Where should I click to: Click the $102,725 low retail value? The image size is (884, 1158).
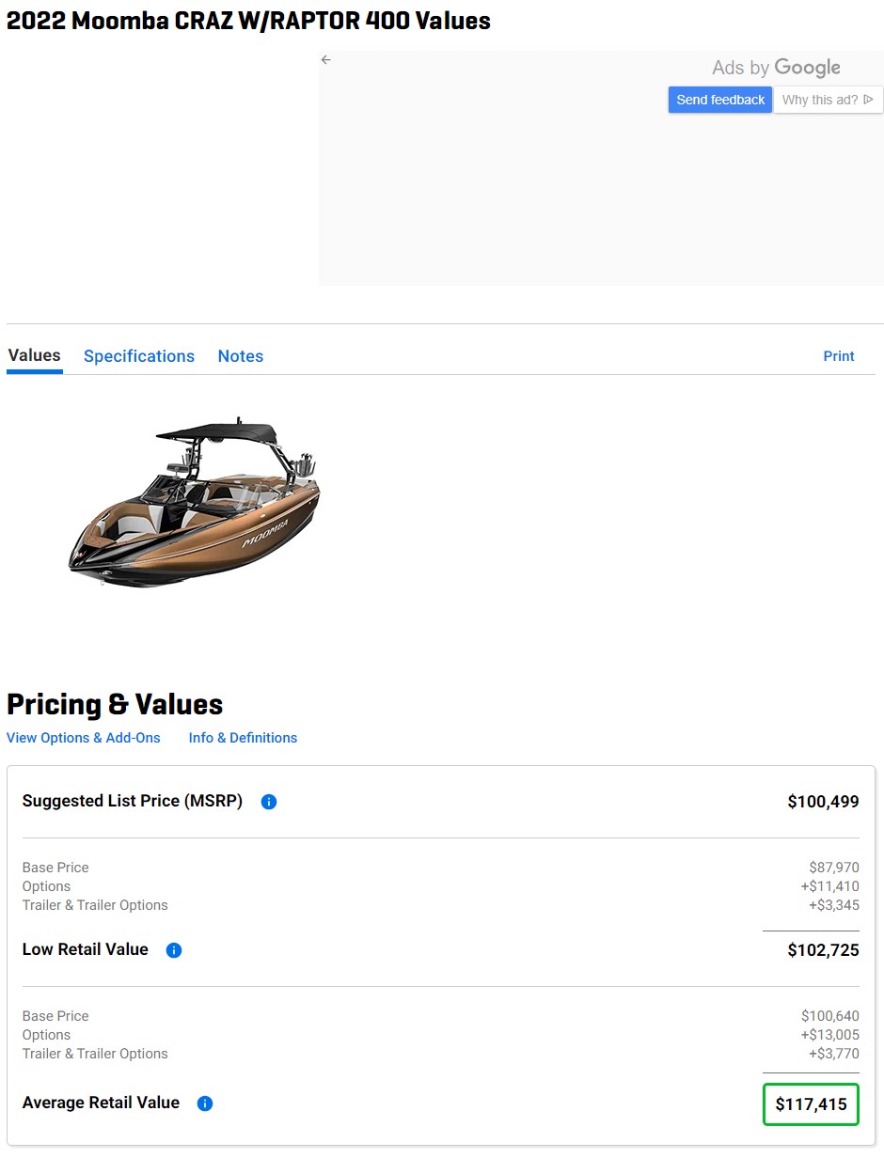[823, 950]
